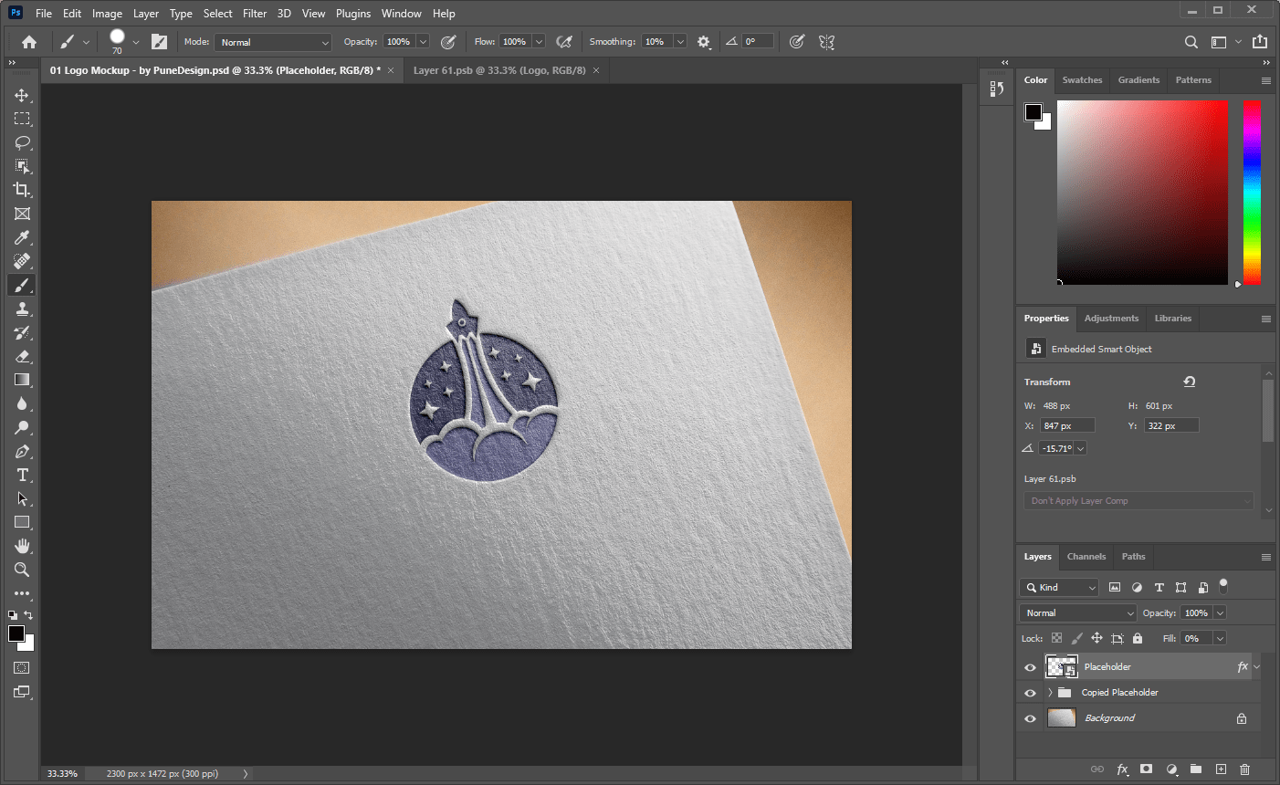1280x785 pixels.
Task: Open the brush Mode dropdown in options bar
Action: (273, 42)
